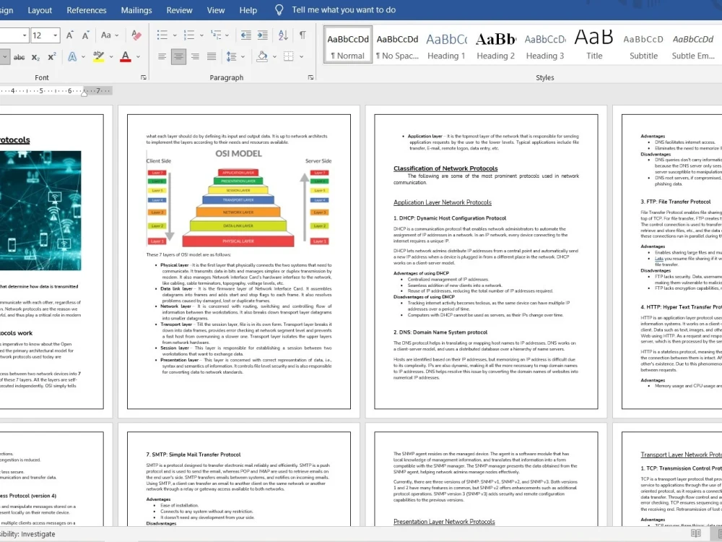
Task: Apply the Subtle Emphasis style
Action: tap(693, 45)
